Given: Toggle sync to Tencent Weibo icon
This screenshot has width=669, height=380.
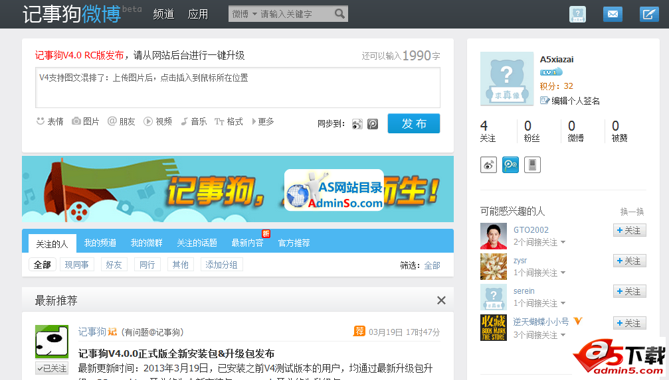Looking at the screenshot, I should tap(373, 124).
